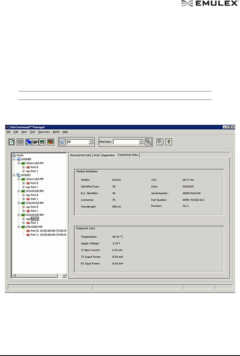This screenshot has width=240, height=356.
Task: Click red X icon of Port 1: 10:00:00:00:C9:D0
Action: click(x=28, y=235)
